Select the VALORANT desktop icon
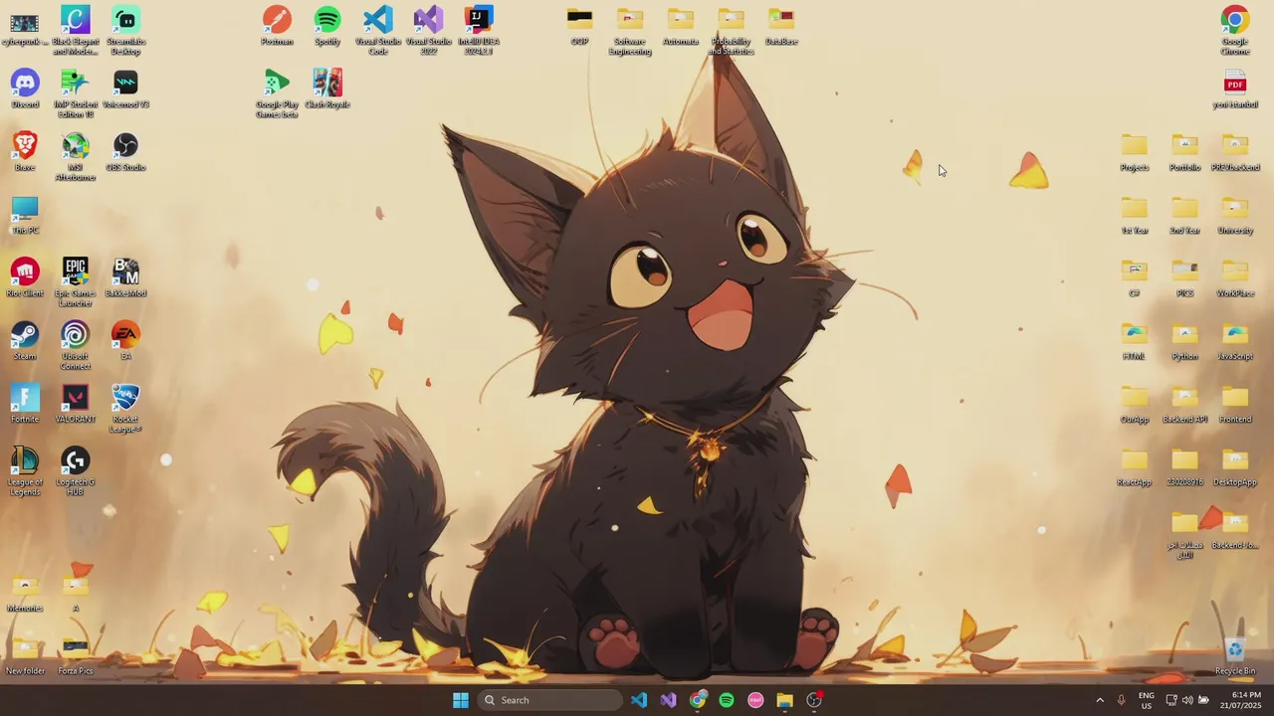This screenshot has width=1274, height=716. pos(76,404)
